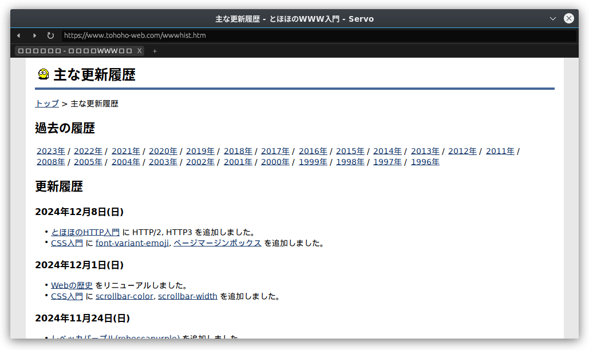
Task: Open the 2016年 history link
Action: coord(313,151)
